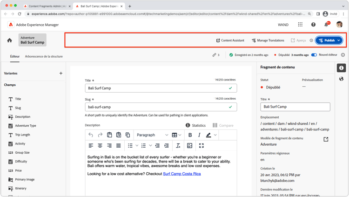Increase indent in the editor

167,145
